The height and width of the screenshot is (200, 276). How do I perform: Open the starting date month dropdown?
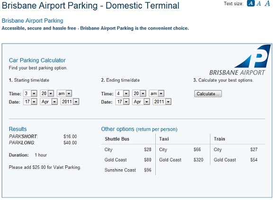[49, 102]
